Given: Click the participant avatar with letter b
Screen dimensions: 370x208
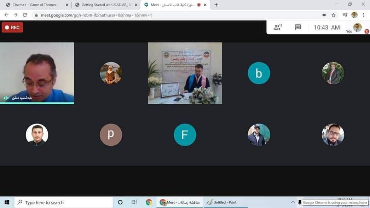Looking at the screenshot, I should click(x=259, y=73).
